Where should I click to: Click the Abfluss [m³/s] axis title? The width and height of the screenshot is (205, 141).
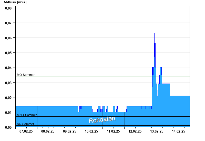(x=15, y=2)
